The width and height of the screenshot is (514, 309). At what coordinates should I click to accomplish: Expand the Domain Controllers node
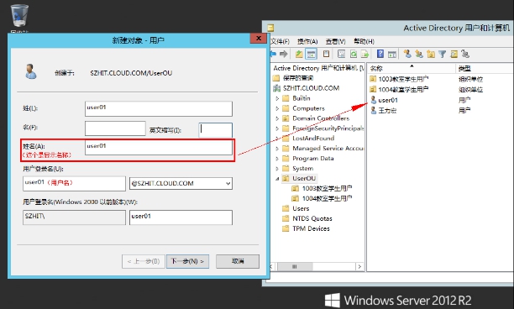coord(277,118)
